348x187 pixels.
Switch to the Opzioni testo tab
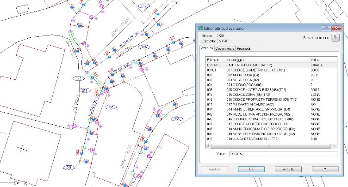[224, 48]
